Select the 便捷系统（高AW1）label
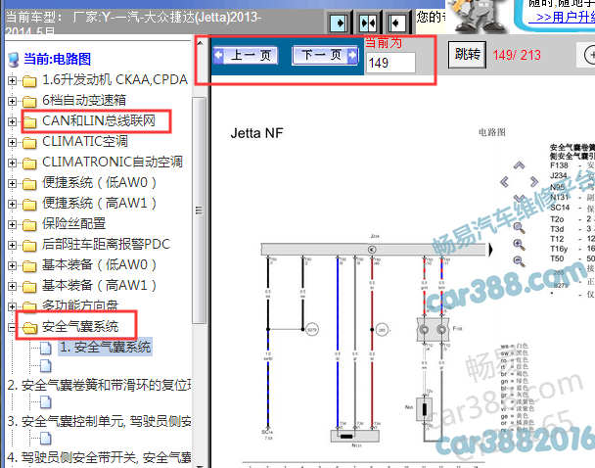 tap(99, 203)
